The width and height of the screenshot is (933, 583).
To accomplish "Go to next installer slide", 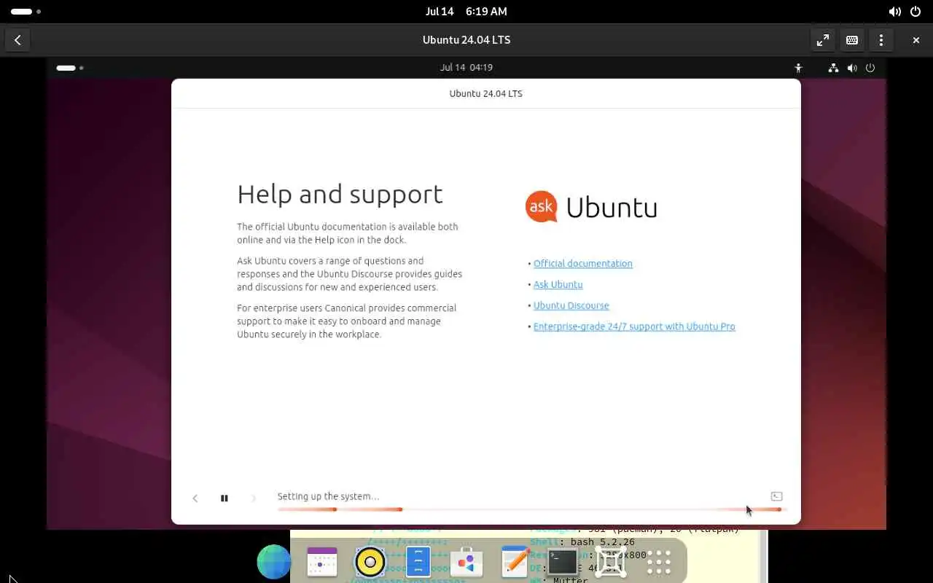I will (254, 498).
